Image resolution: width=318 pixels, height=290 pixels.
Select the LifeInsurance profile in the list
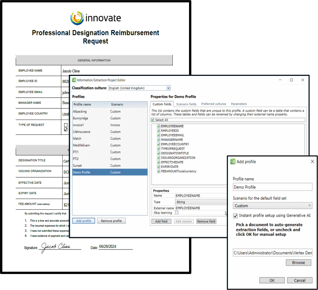[x=82, y=132]
